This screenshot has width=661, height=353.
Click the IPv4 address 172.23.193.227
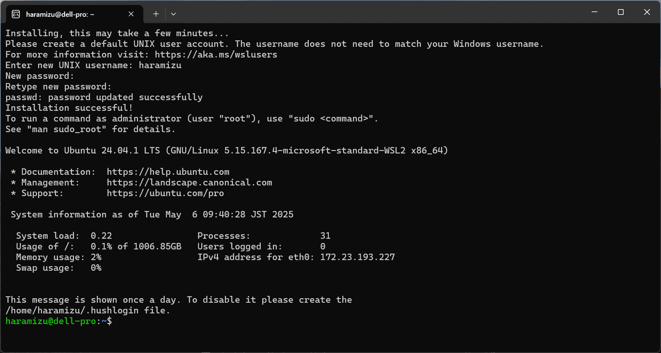point(357,257)
